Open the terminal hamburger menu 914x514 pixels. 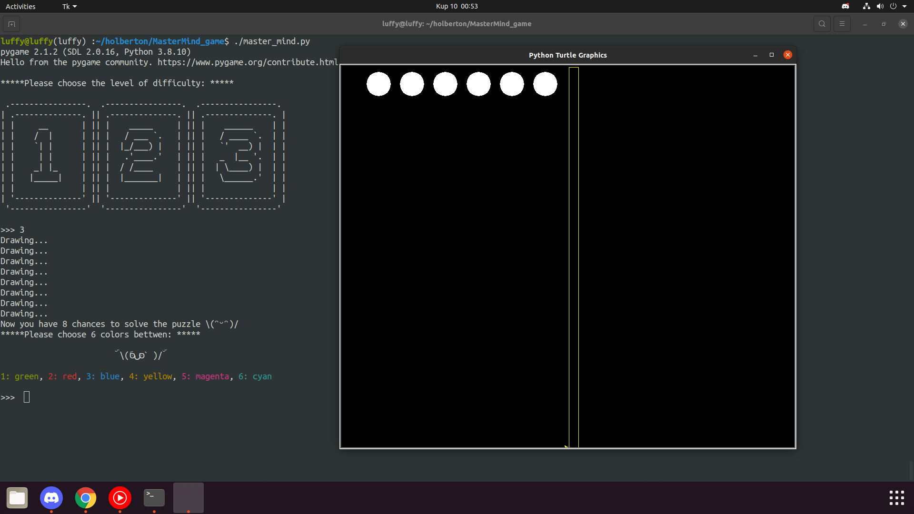point(842,23)
